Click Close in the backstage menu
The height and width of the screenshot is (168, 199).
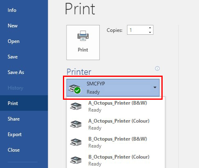(14, 150)
